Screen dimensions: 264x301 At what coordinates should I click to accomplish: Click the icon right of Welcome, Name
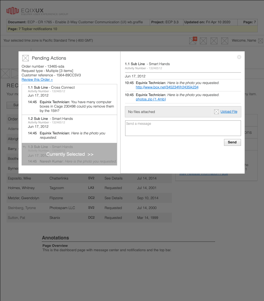click(x=260, y=41)
